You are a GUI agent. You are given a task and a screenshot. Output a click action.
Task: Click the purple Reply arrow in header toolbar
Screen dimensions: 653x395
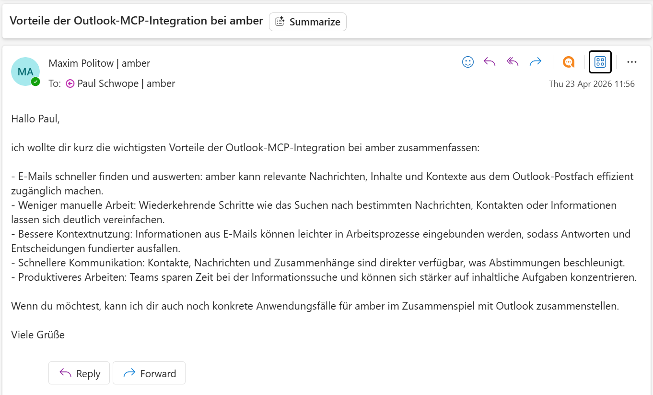[x=490, y=62]
